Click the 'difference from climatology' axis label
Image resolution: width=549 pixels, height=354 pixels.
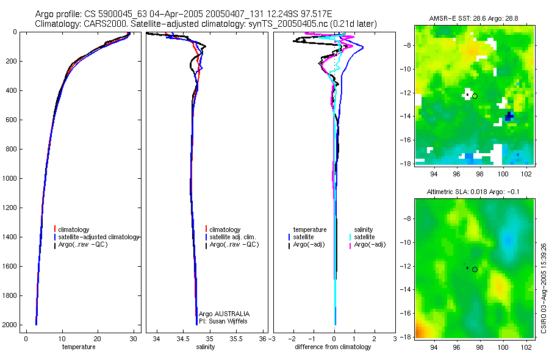click(x=333, y=347)
